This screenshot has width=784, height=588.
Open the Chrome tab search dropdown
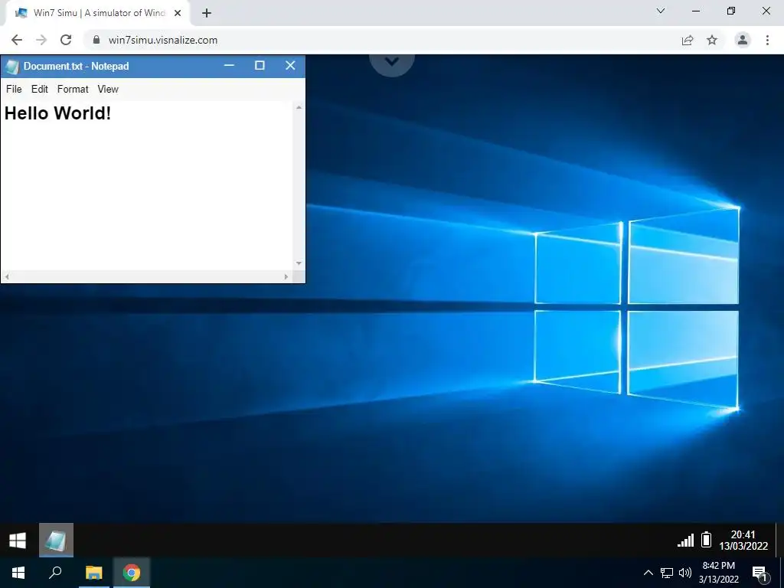pos(661,11)
